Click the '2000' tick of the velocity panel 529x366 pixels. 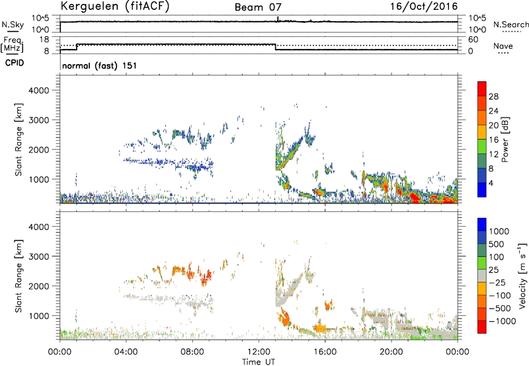pos(38,286)
